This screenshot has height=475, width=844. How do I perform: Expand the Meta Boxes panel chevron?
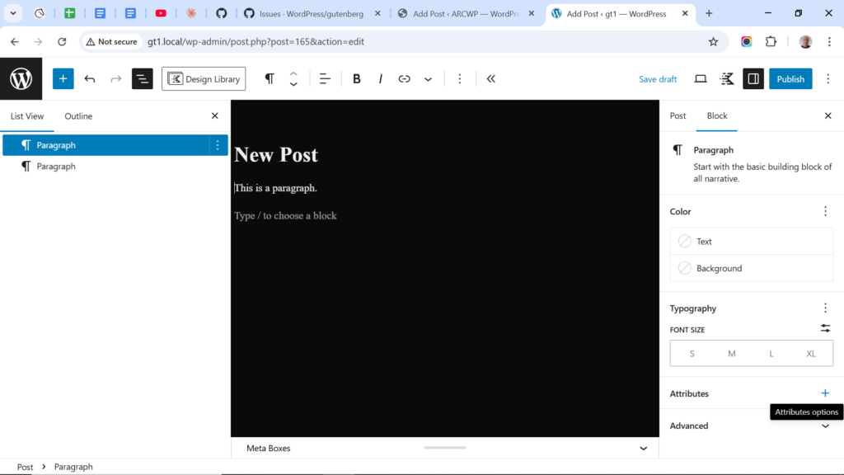pyautogui.click(x=644, y=449)
